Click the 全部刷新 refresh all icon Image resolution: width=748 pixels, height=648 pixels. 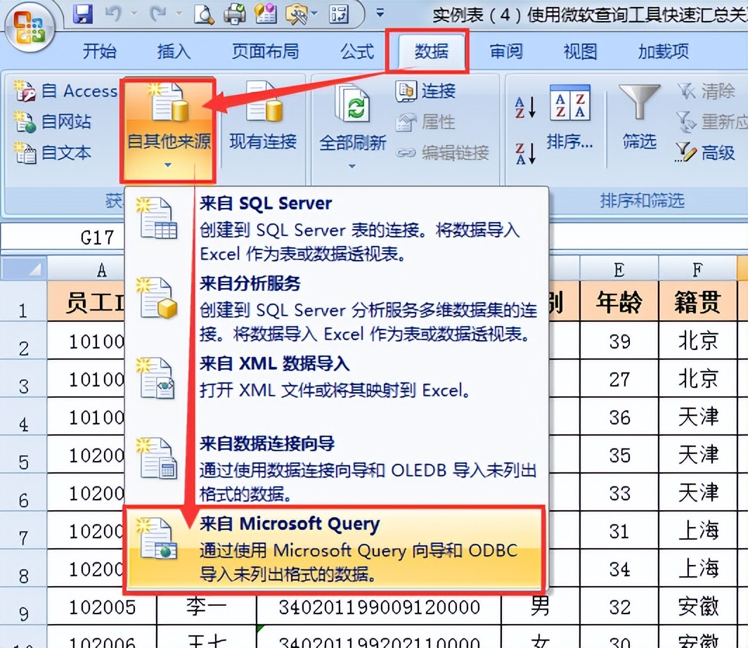[x=352, y=104]
